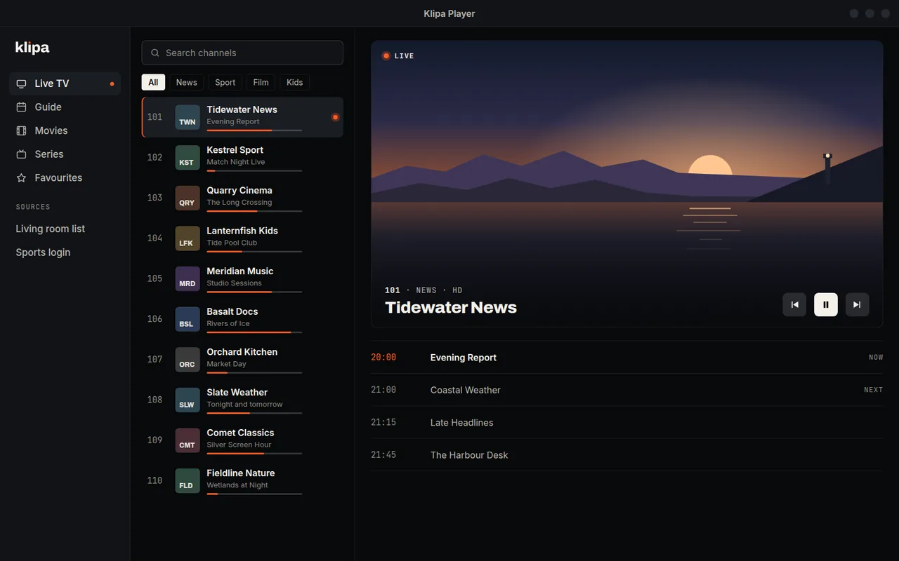The height and width of the screenshot is (561, 899).
Task: Click SLW channel logo
Action: tap(188, 400)
